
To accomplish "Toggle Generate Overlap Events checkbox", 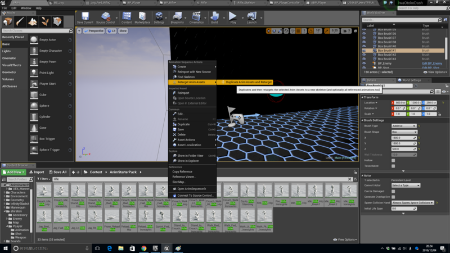I will (393, 197).
